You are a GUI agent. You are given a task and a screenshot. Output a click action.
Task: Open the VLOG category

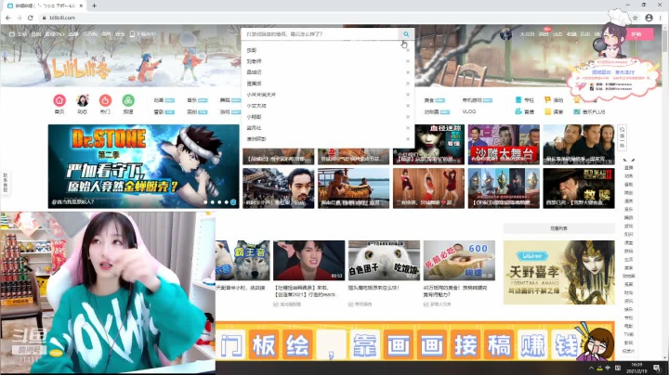(469, 111)
